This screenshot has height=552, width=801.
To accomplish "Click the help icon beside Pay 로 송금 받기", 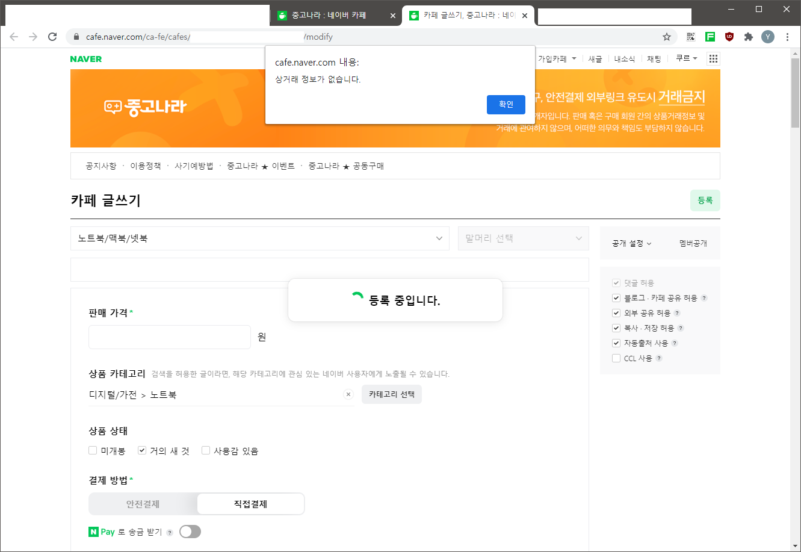I will 170,532.
